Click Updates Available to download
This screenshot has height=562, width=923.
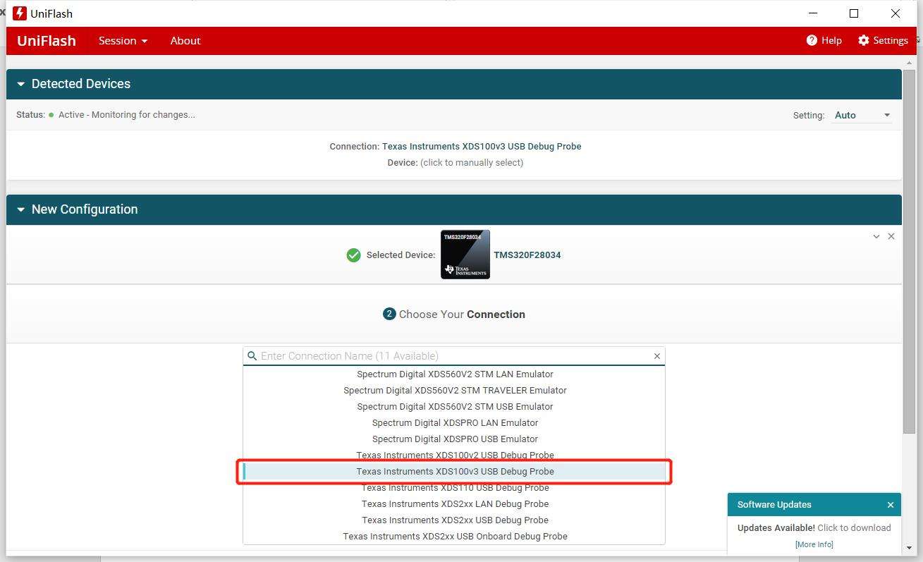tap(814, 527)
